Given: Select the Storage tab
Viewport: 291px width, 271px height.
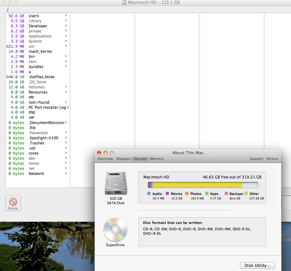Looking at the screenshot, I should [x=140, y=159].
